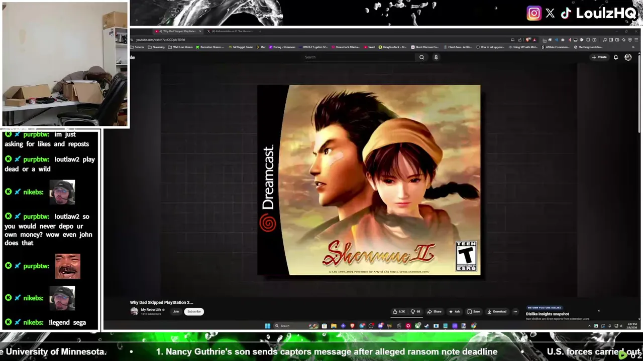Viewport: 643px width, 361px height.
Task: Click the YouTube search magnifier button
Action: [x=421, y=57]
